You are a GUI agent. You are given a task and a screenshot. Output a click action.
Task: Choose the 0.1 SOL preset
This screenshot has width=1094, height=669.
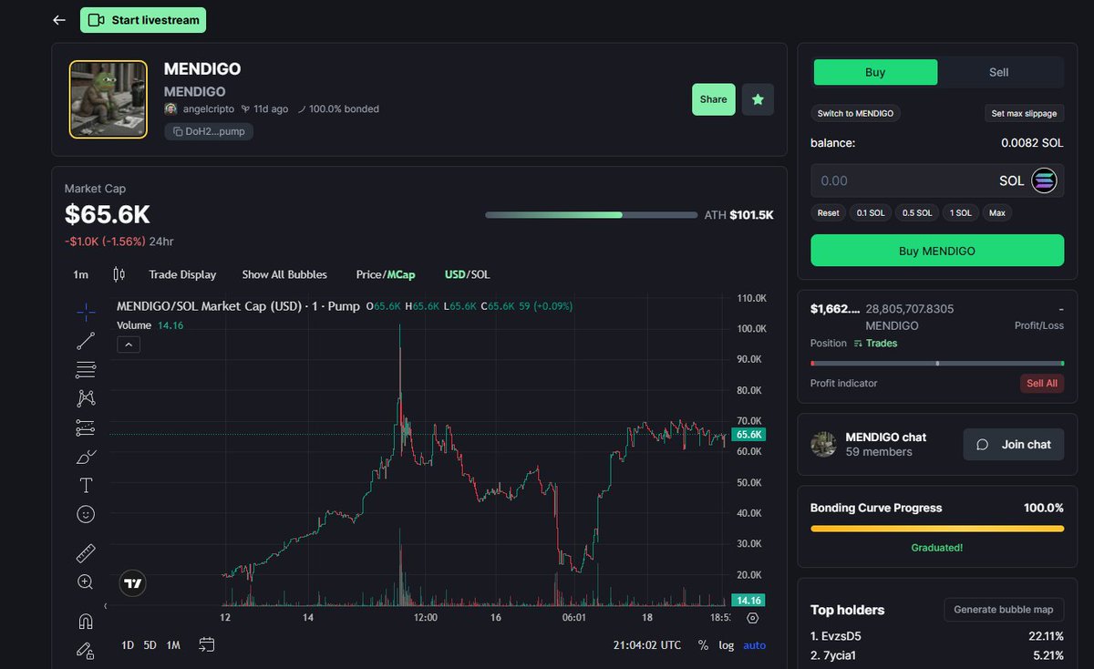click(x=870, y=212)
